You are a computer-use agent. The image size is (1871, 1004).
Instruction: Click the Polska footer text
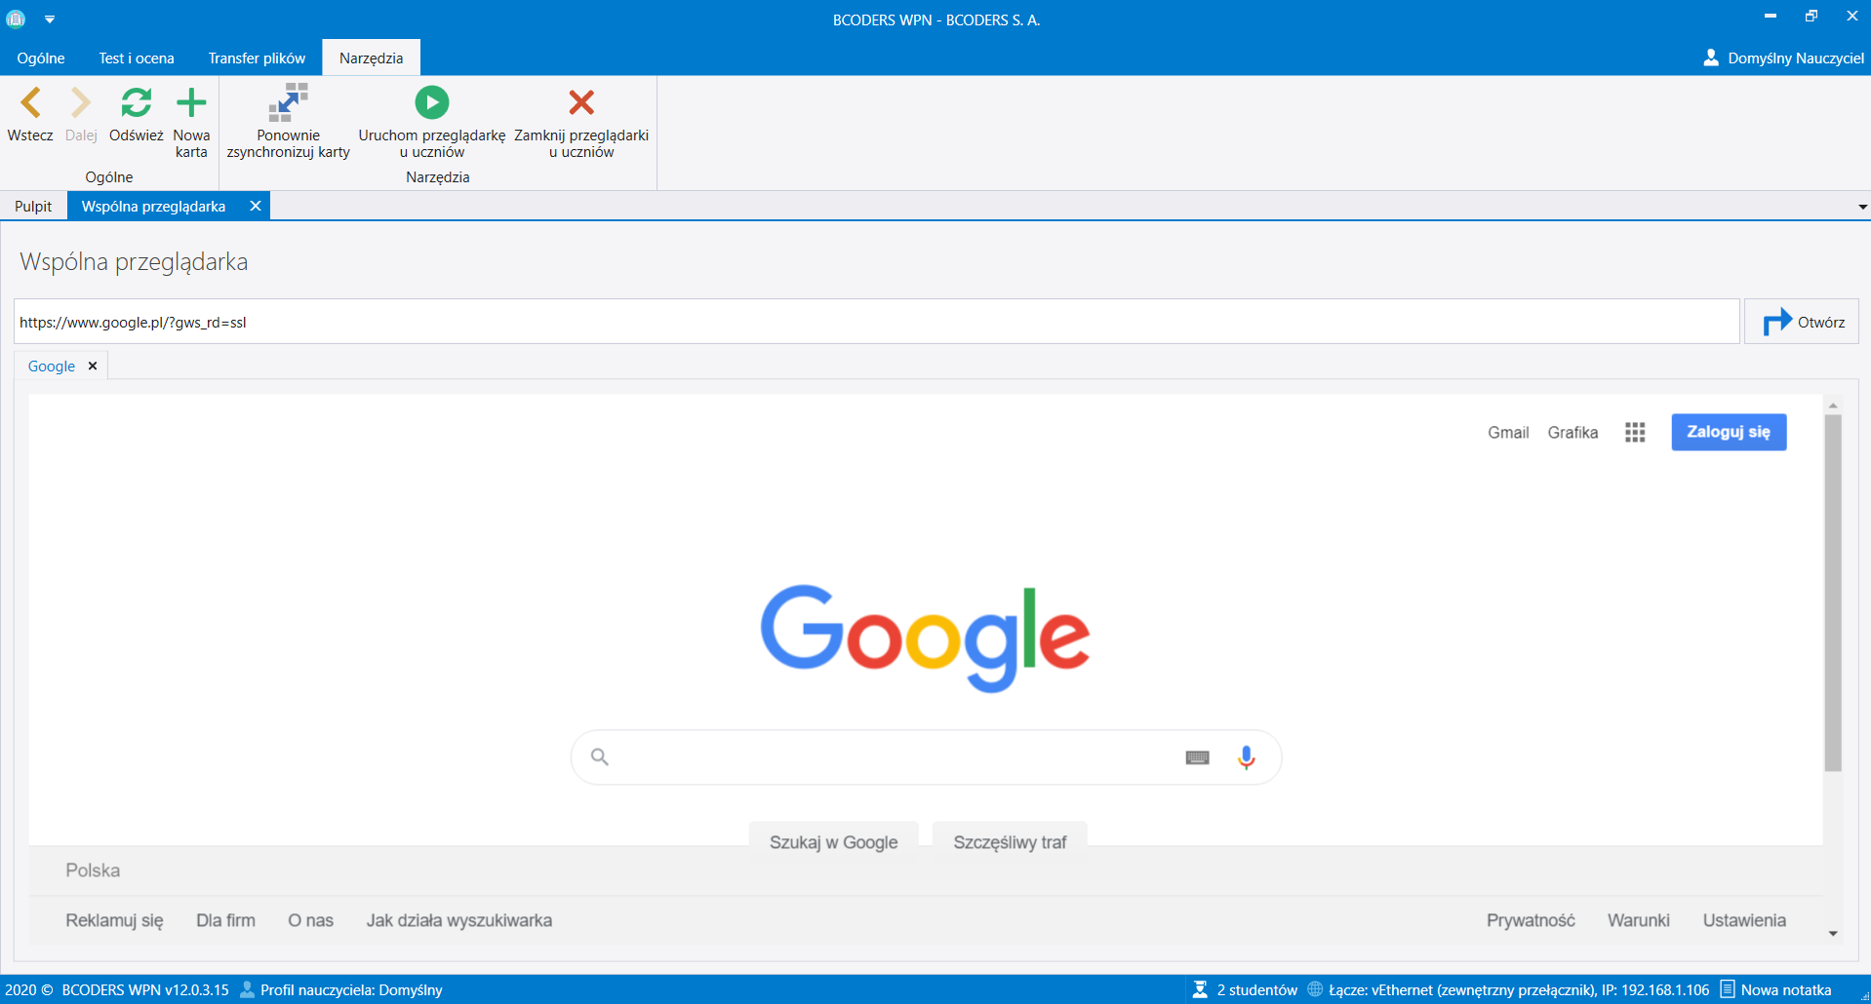pyautogui.click(x=93, y=870)
